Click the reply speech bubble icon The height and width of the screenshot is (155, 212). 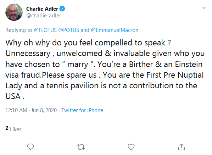30,147
